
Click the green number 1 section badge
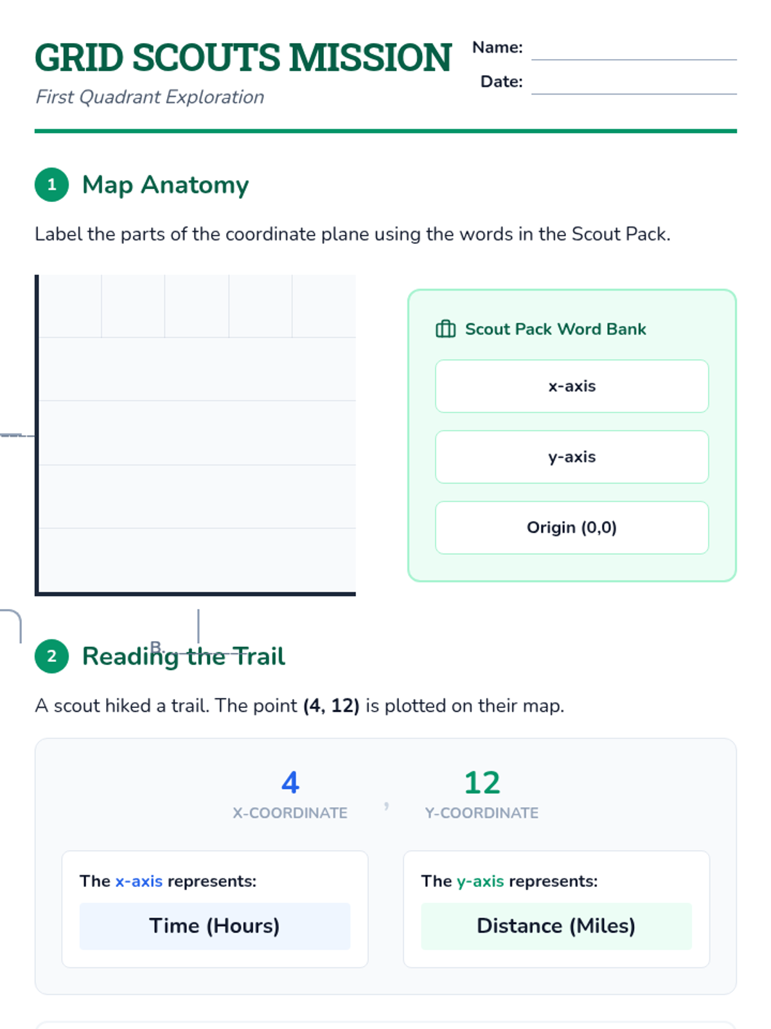tap(51, 185)
